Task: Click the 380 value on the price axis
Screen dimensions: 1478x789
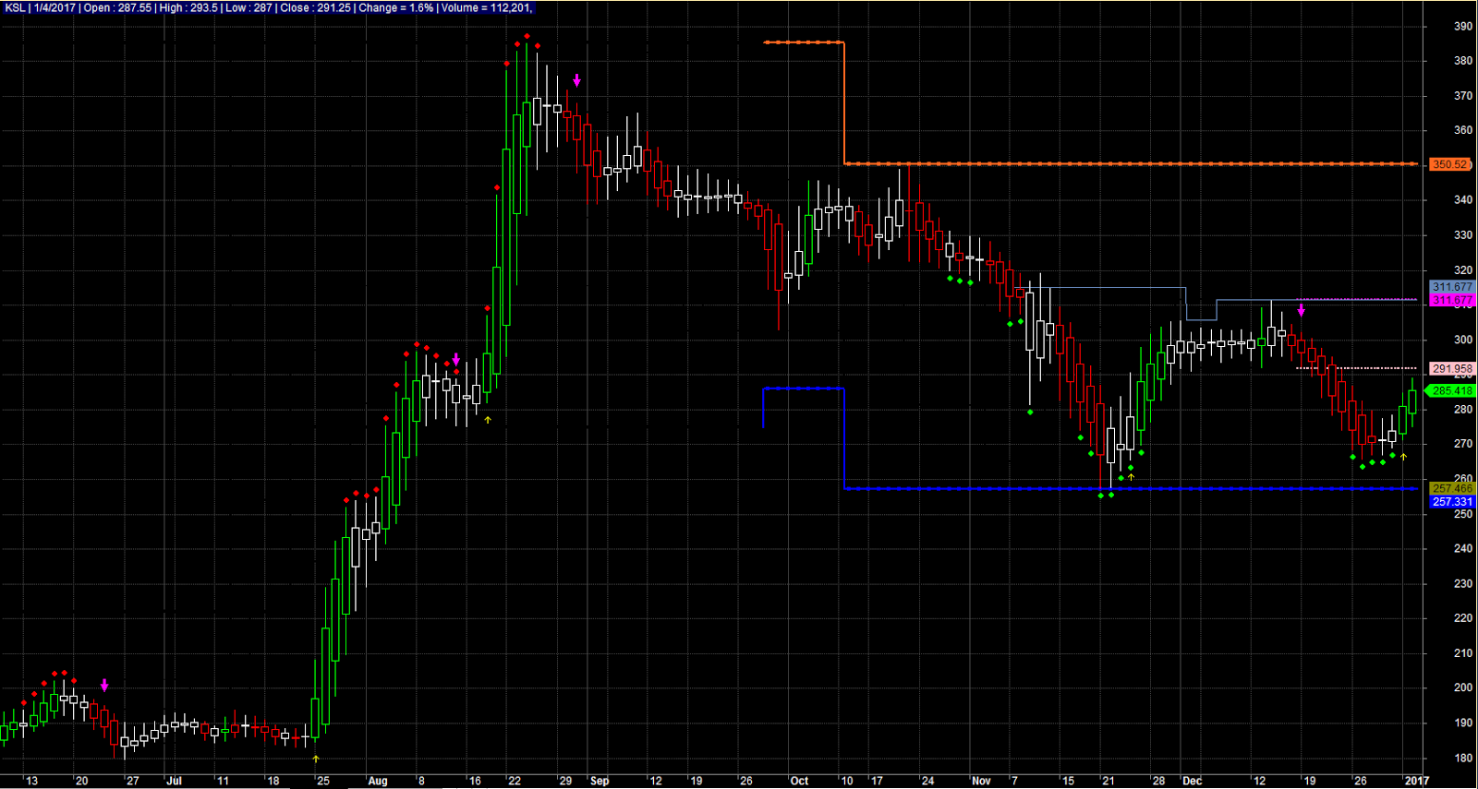Action: pyautogui.click(x=1463, y=61)
